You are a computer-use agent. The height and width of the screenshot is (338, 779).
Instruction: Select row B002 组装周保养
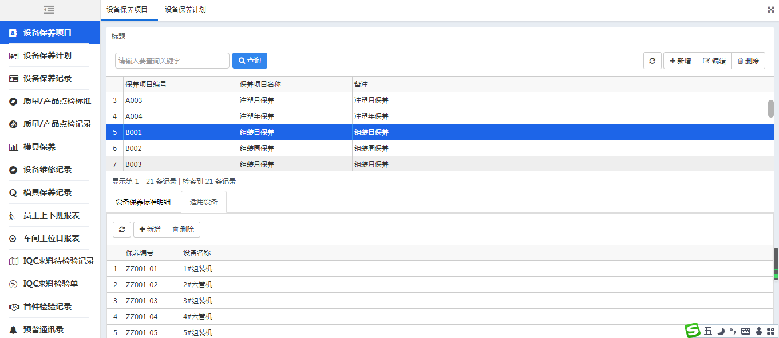[x=440, y=148]
